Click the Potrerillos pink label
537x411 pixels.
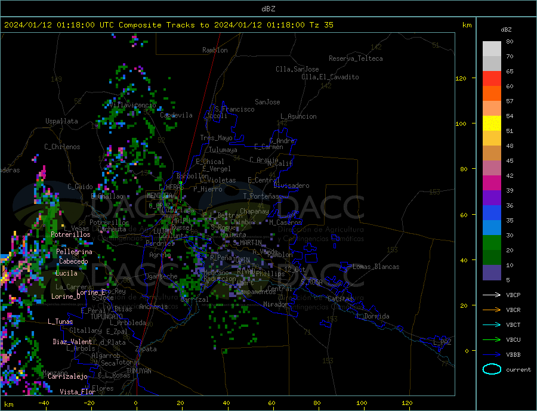point(70,234)
